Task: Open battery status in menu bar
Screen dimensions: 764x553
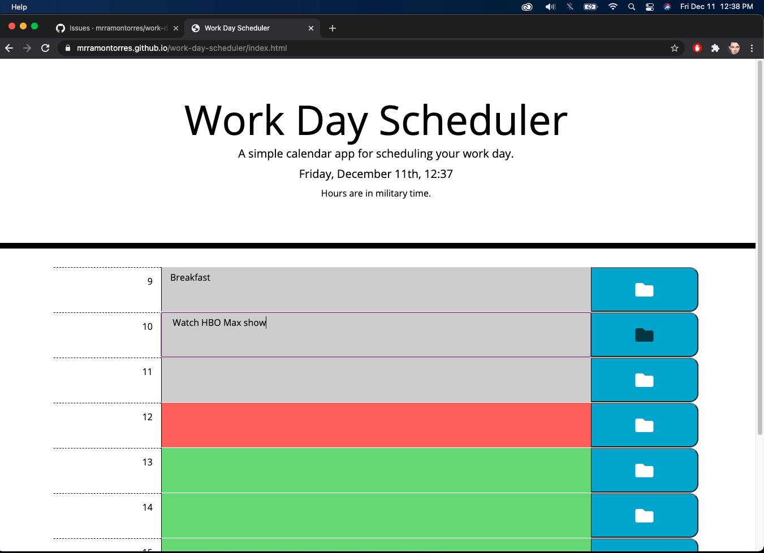Action: [x=590, y=7]
